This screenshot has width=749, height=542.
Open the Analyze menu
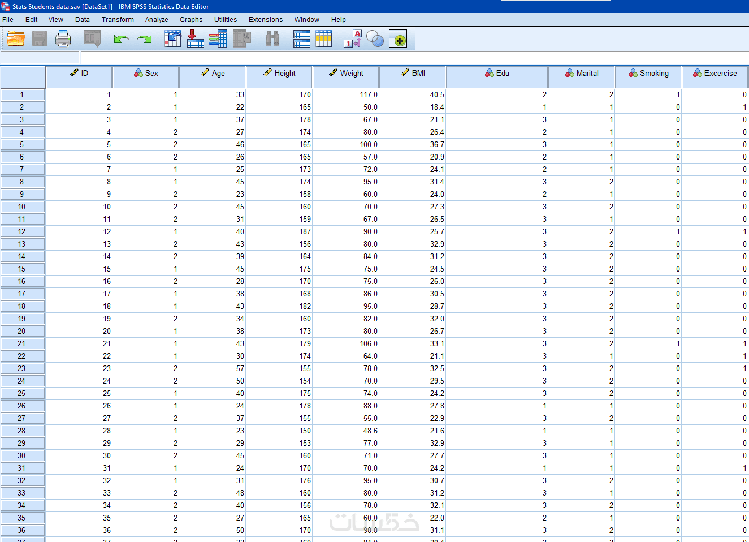157,20
